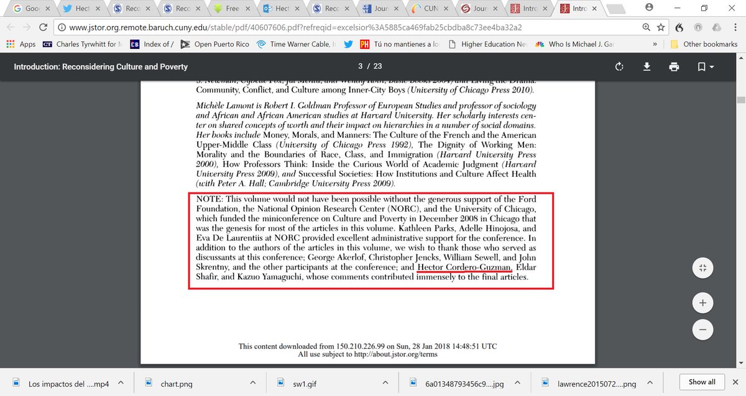Click Show all downloads button

pyautogui.click(x=702, y=382)
